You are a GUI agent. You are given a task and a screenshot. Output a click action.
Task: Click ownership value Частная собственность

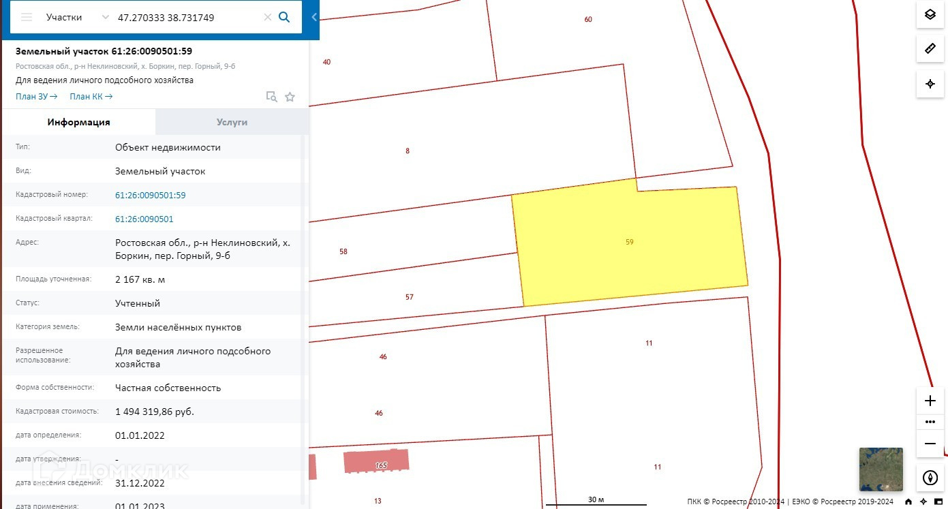[x=168, y=388]
